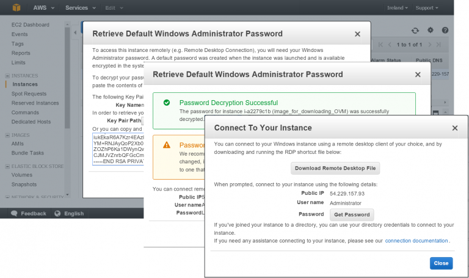Click the AWS orange cube logo

coord(16,7)
